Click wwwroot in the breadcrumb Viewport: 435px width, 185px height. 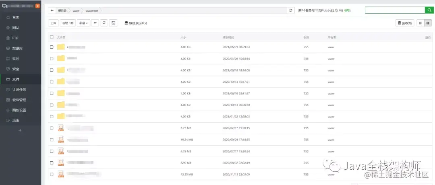(x=92, y=10)
